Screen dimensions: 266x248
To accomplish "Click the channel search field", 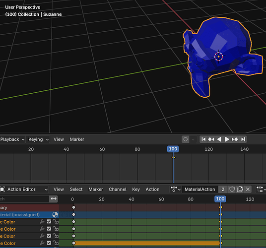I will point(24,199).
